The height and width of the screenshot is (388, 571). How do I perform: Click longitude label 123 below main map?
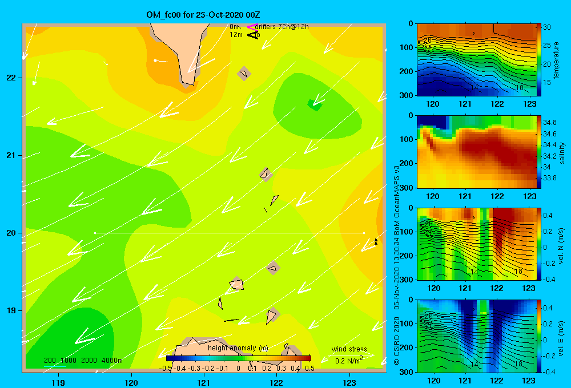pos(349,382)
